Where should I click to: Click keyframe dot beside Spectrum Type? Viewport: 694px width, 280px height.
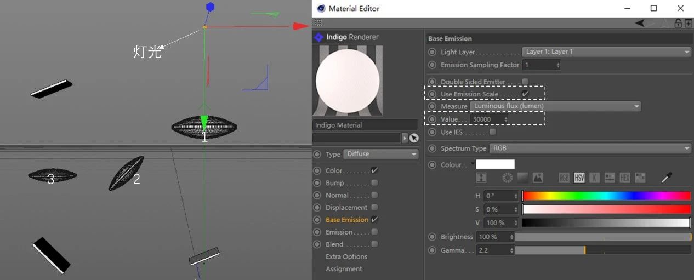(433, 148)
